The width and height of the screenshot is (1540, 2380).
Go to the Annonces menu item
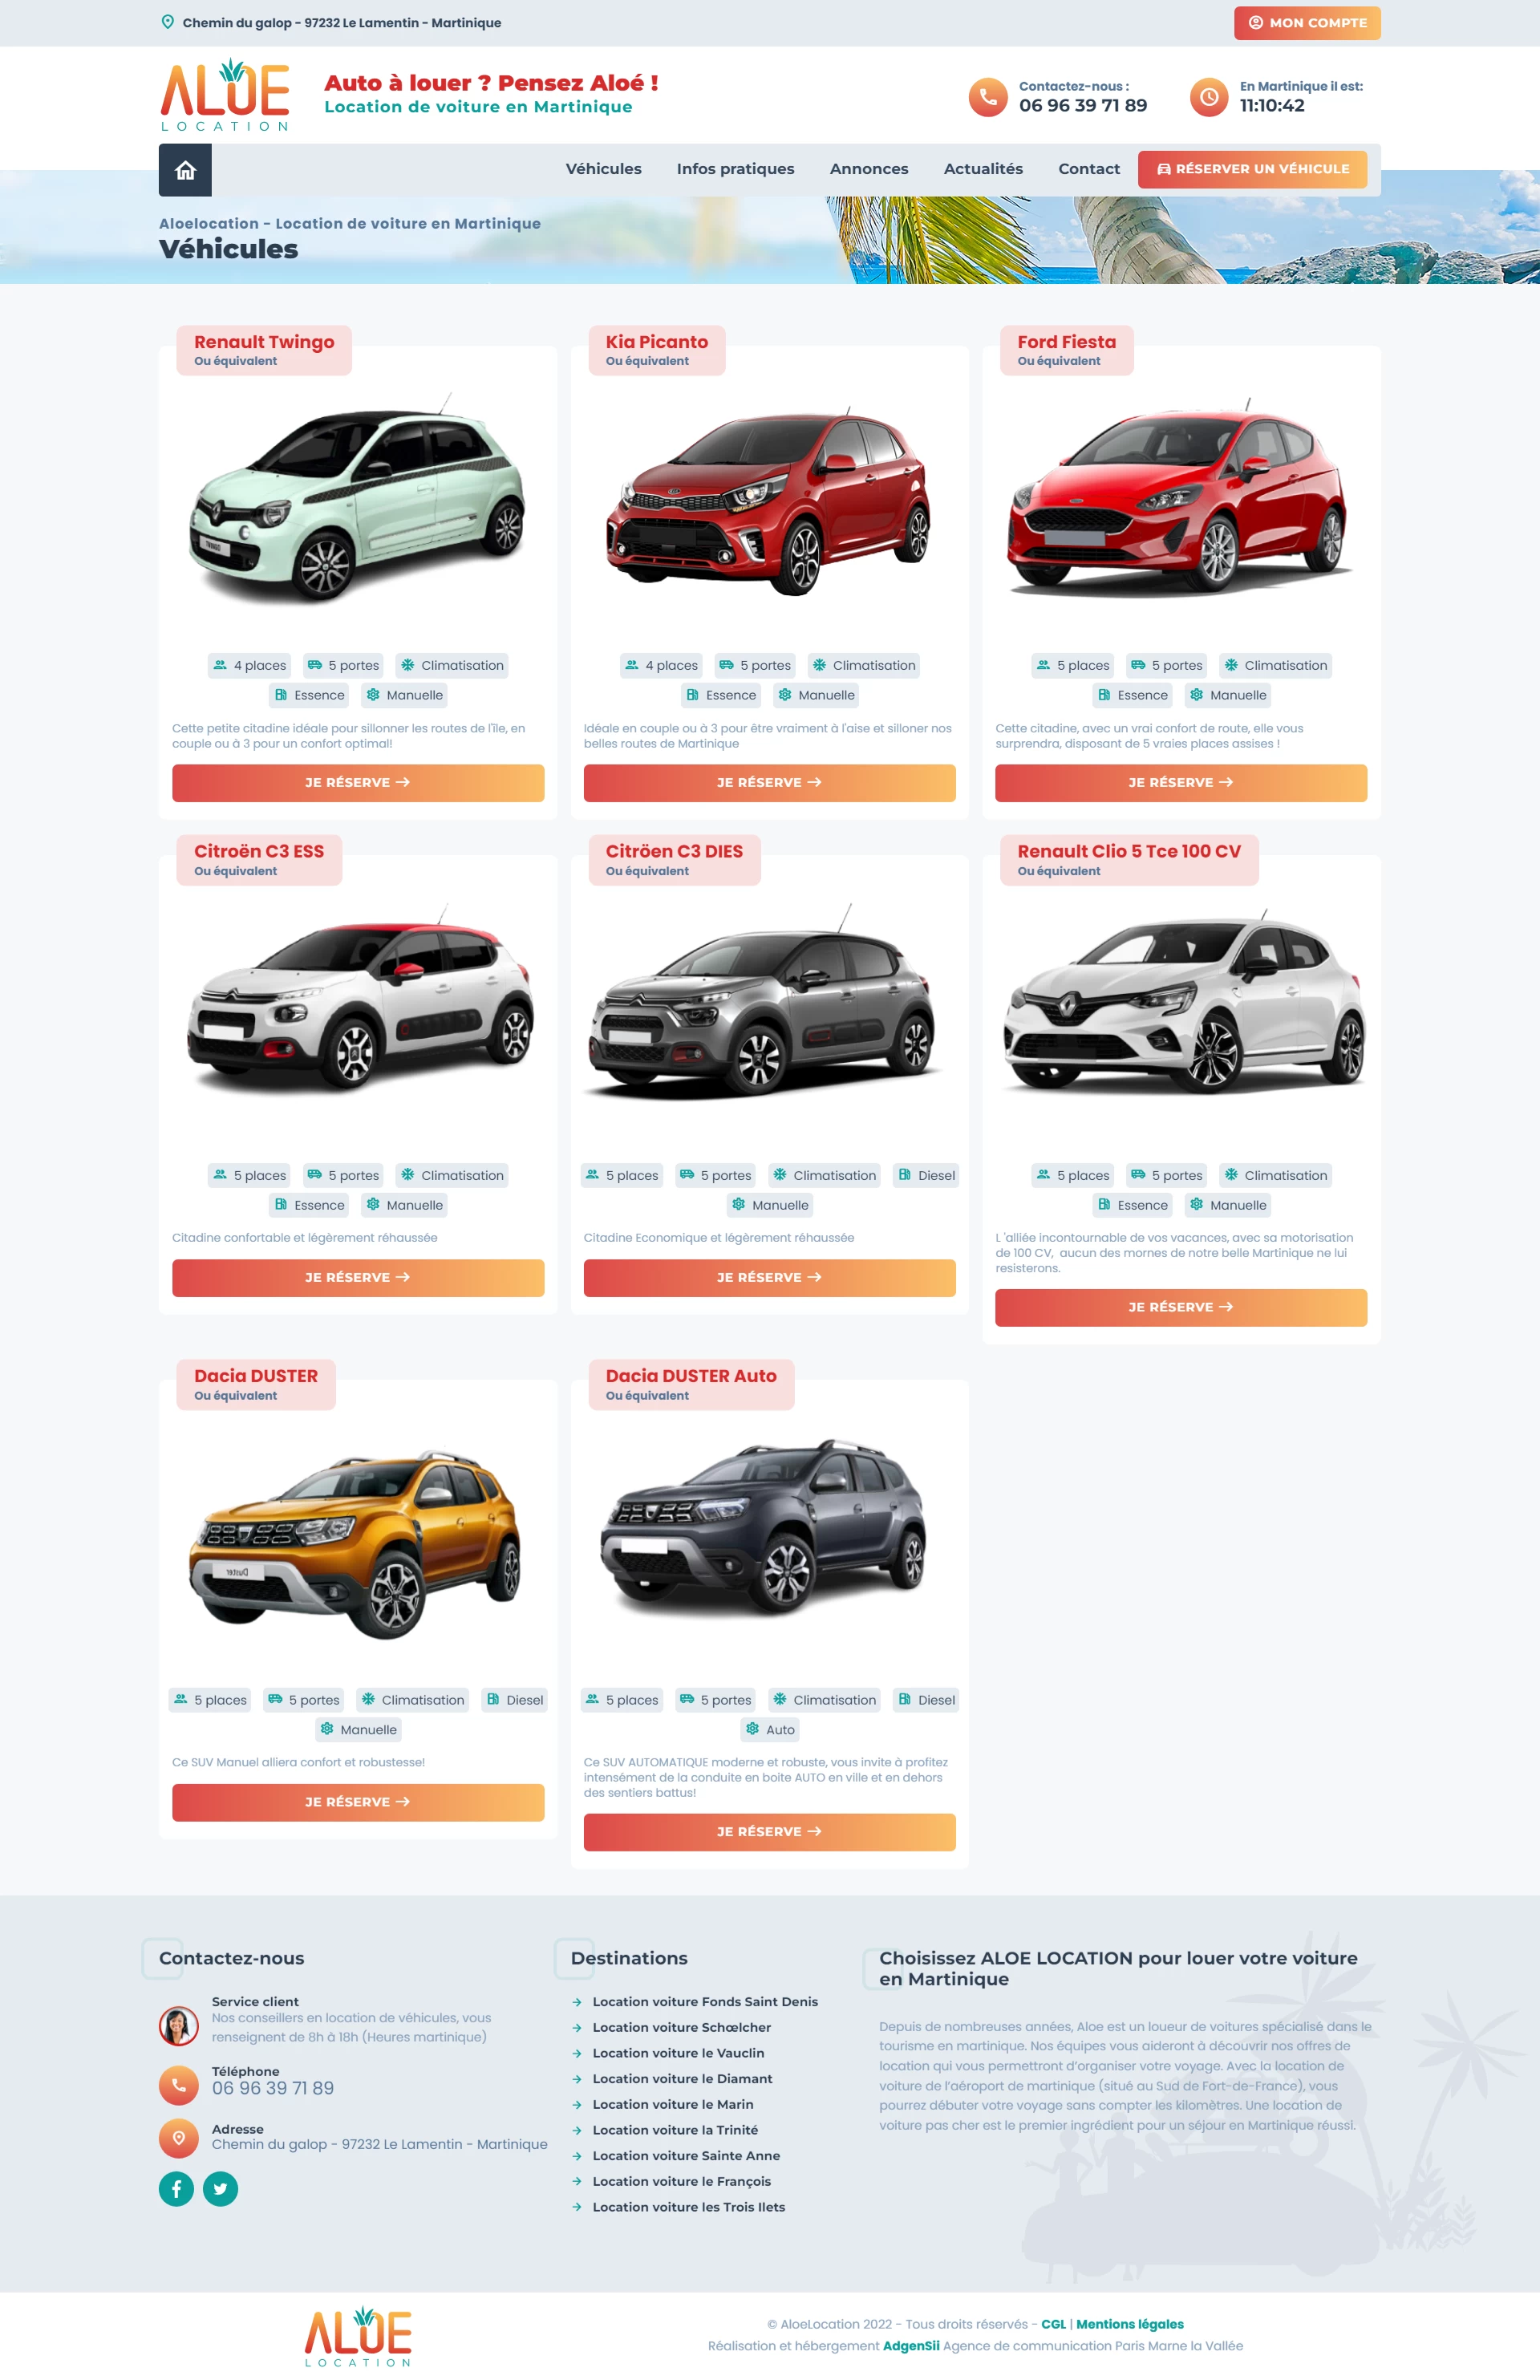(869, 169)
